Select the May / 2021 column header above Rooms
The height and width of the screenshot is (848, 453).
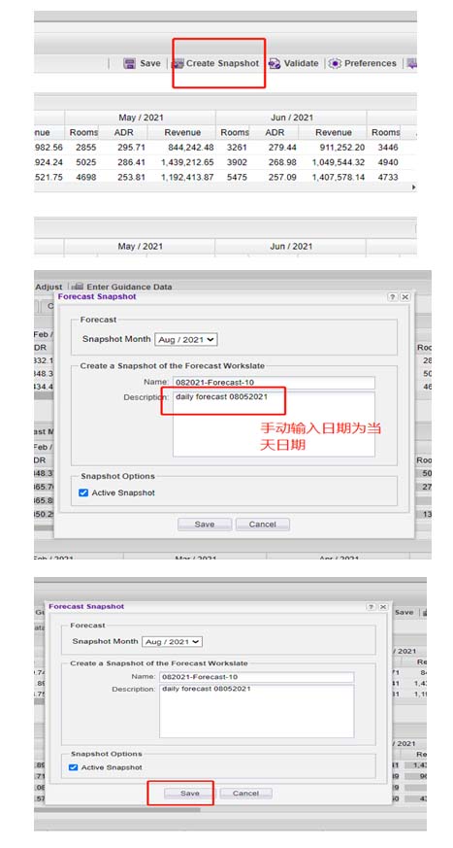[x=141, y=118]
